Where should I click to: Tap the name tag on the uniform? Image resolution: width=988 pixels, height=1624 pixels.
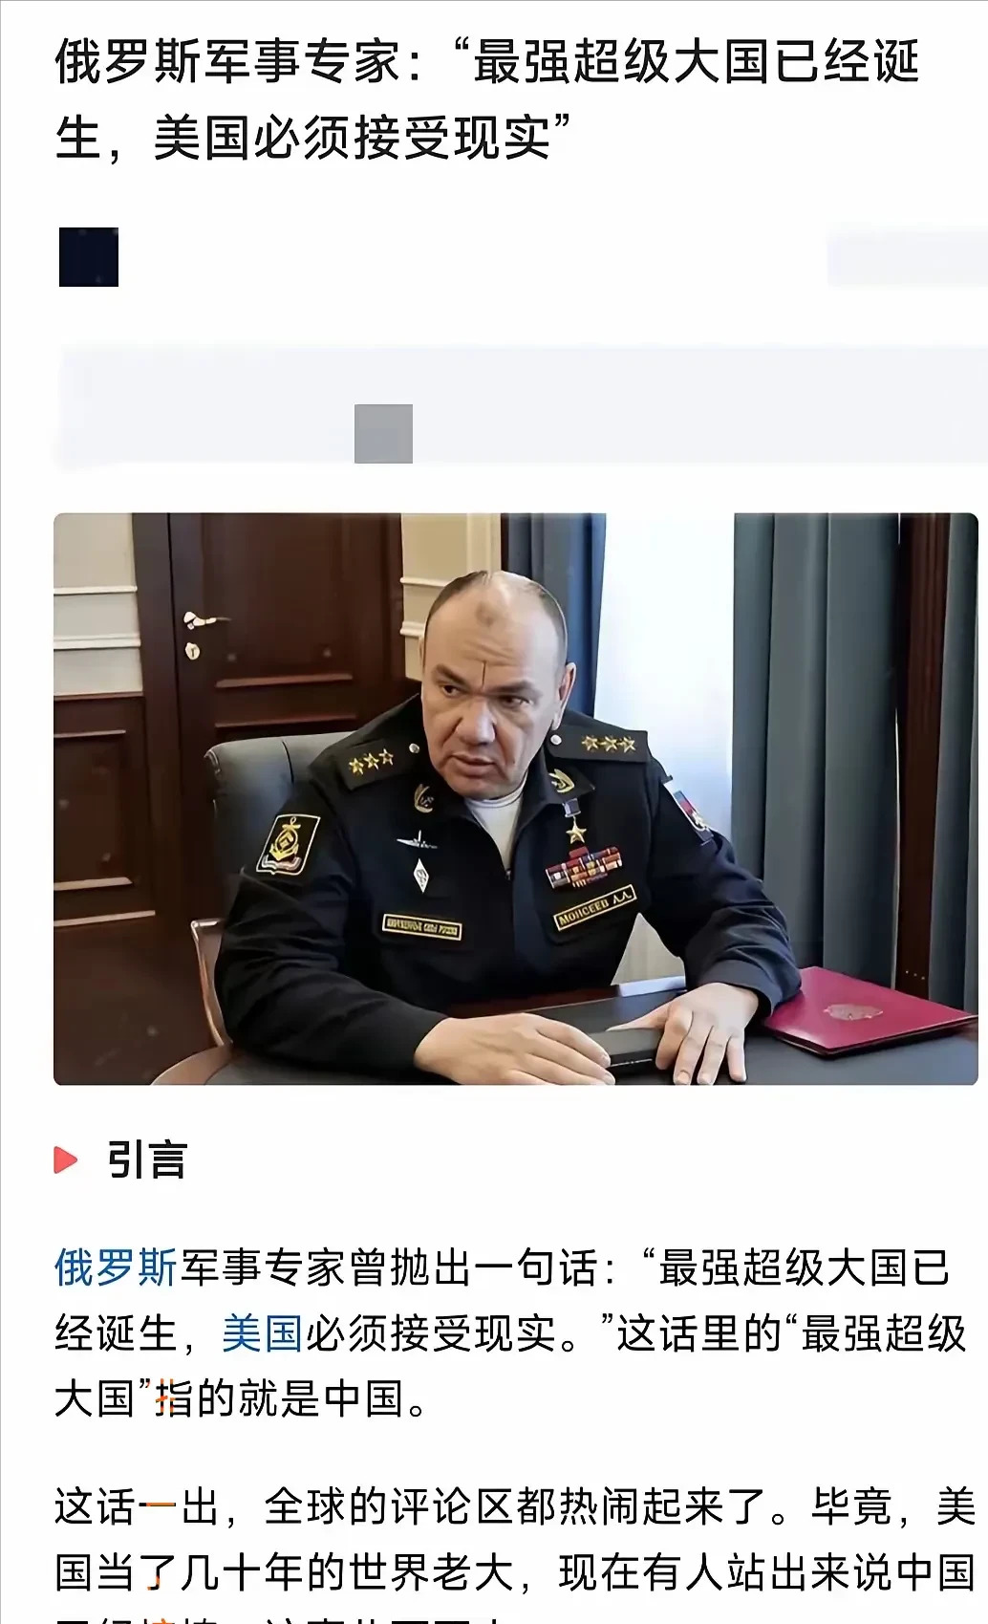594,907
